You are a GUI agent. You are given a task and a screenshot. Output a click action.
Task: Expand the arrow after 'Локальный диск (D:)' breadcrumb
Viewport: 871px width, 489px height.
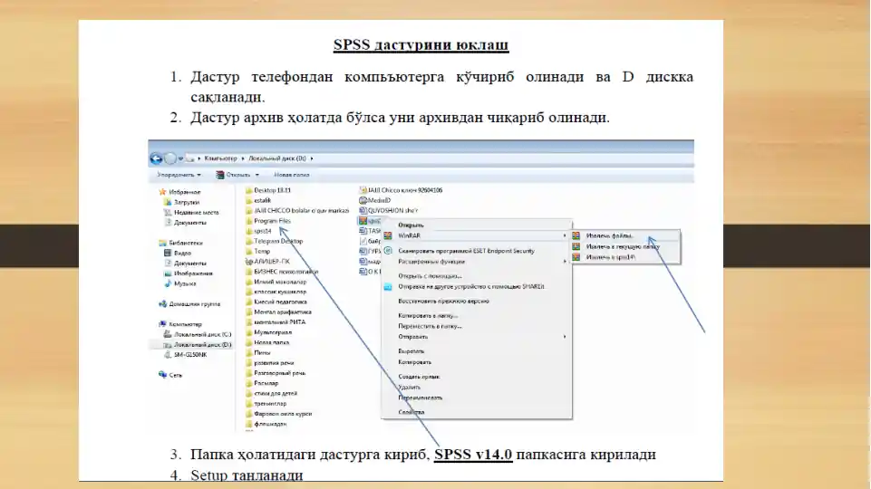pos(312,158)
